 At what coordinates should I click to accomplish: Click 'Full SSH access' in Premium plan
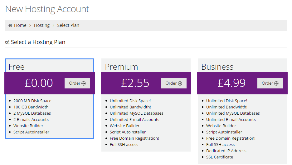click(x=124, y=144)
